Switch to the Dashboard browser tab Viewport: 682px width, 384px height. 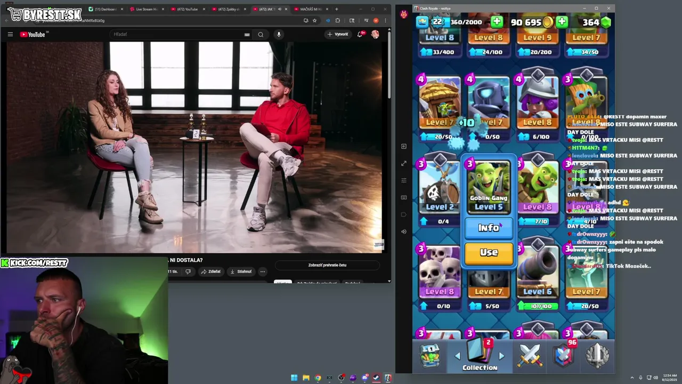point(105,9)
